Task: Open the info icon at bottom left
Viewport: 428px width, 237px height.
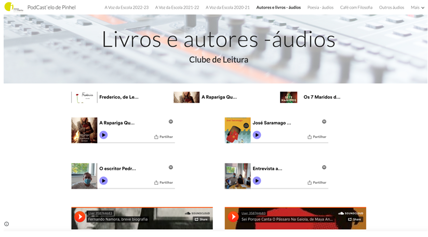Action: (7, 224)
